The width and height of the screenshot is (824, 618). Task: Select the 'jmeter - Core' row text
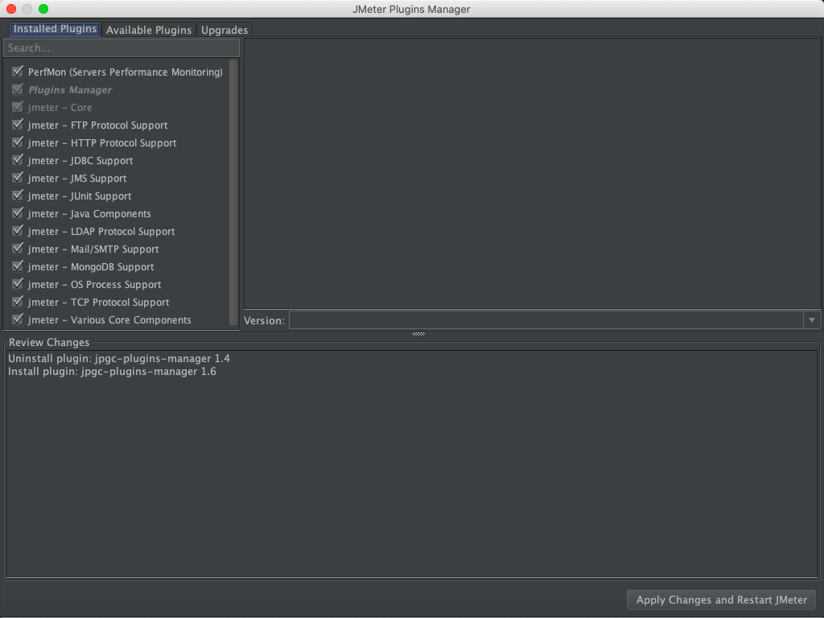[x=60, y=107]
